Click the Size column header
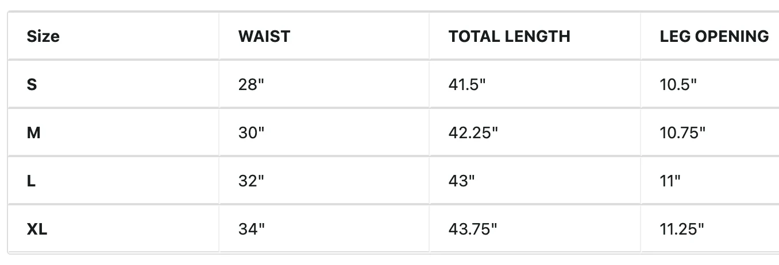 (43, 37)
